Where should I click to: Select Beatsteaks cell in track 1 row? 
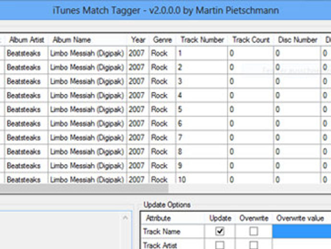pyautogui.click(x=26, y=53)
